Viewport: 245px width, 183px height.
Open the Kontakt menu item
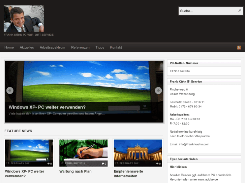pos(116,47)
